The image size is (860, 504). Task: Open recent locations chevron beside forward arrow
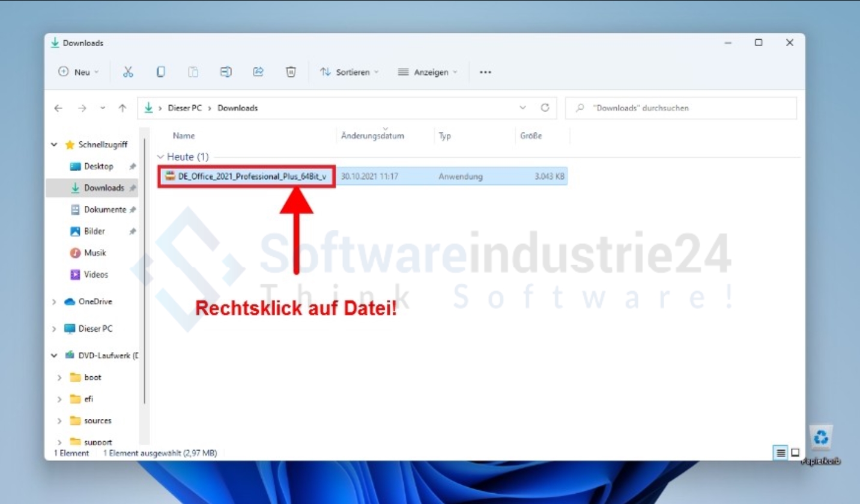(103, 108)
